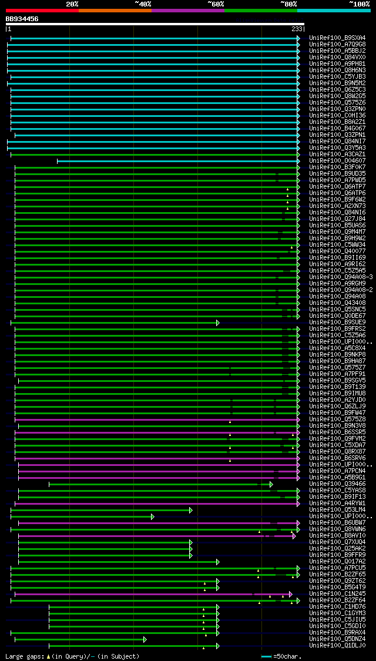
Task: Click the red 20% identity legend segment
Action: click(42, 10)
